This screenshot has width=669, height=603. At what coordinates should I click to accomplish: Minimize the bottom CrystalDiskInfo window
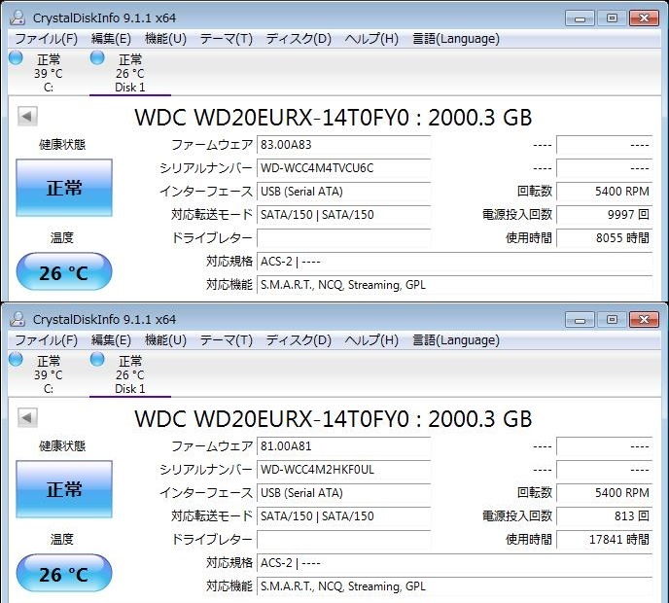tap(580, 320)
